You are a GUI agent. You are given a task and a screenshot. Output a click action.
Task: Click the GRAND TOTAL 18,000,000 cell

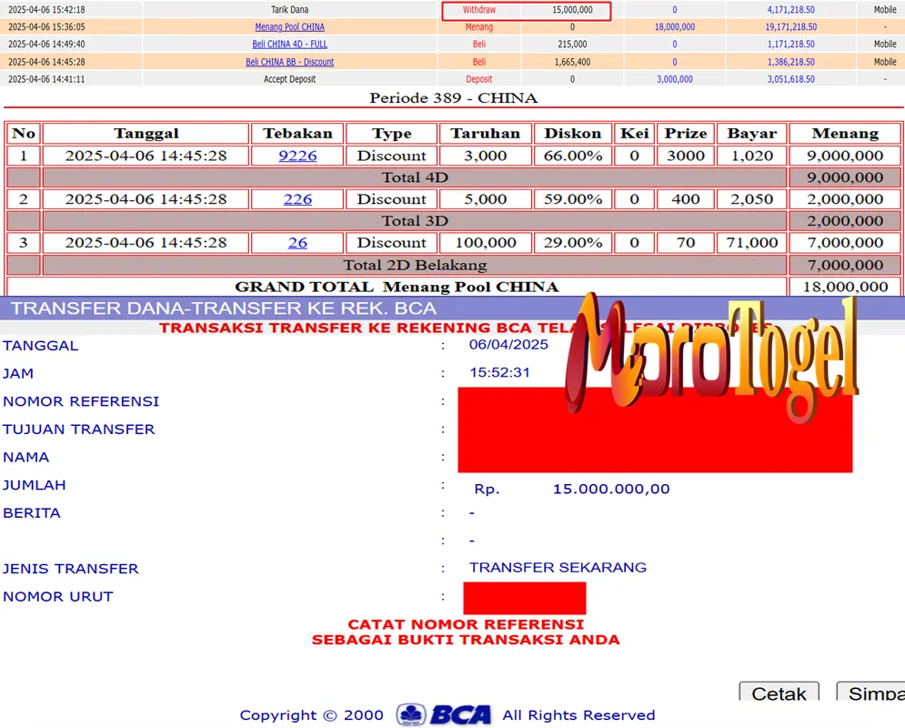[844, 286]
